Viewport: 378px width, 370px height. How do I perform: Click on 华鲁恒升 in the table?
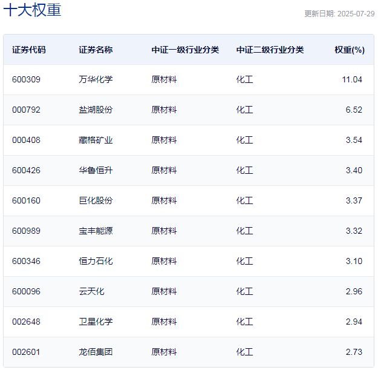(x=96, y=170)
